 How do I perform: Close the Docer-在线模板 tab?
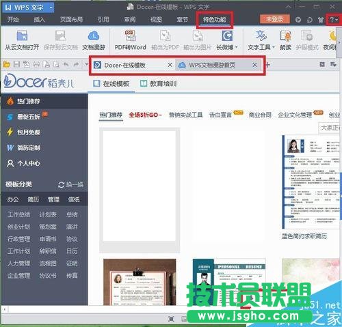pyautogui.click(x=170, y=65)
